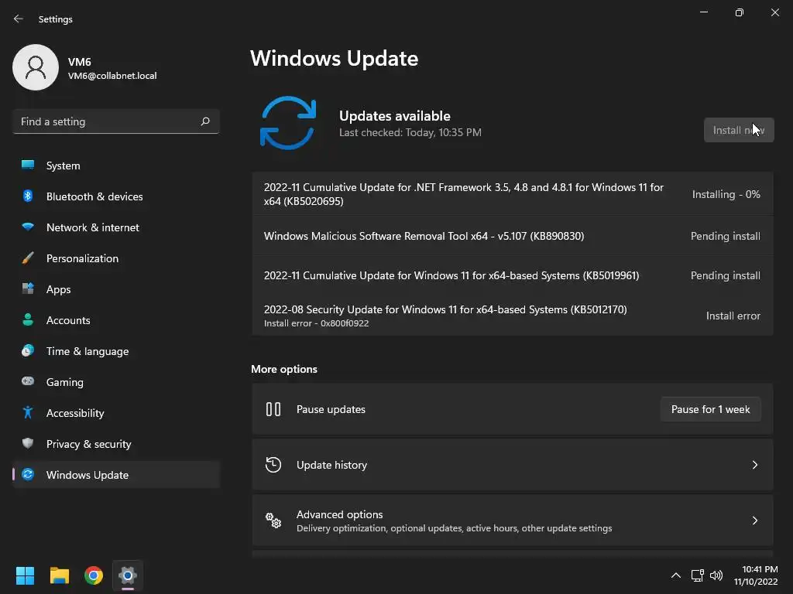
Task: Click the taskbar volume speaker icon
Action: [x=716, y=575]
